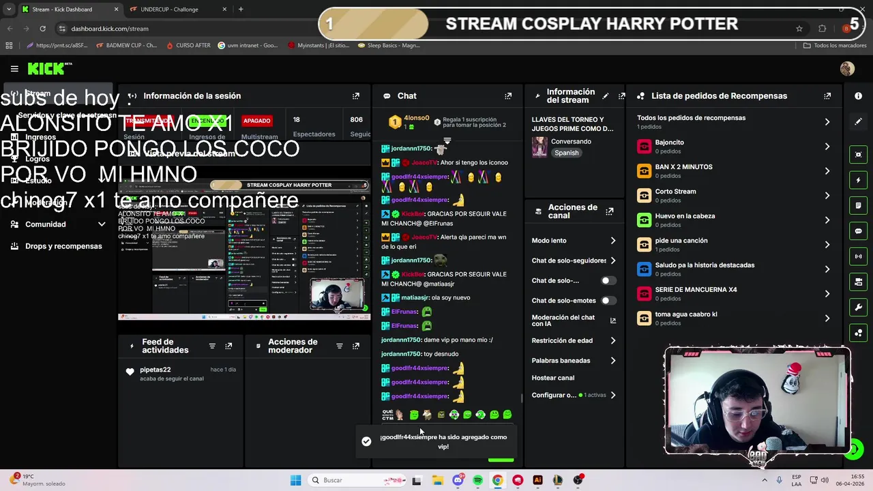This screenshot has width=873, height=491.
Task: Toggle the session info document widget in sidebar
Action: click(858, 205)
